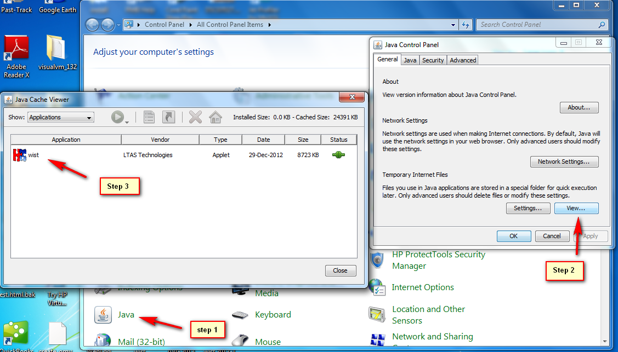The width and height of the screenshot is (618, 352).
Task: Close the Java Cache Viewer with Close button
Action: click(340, 270)
